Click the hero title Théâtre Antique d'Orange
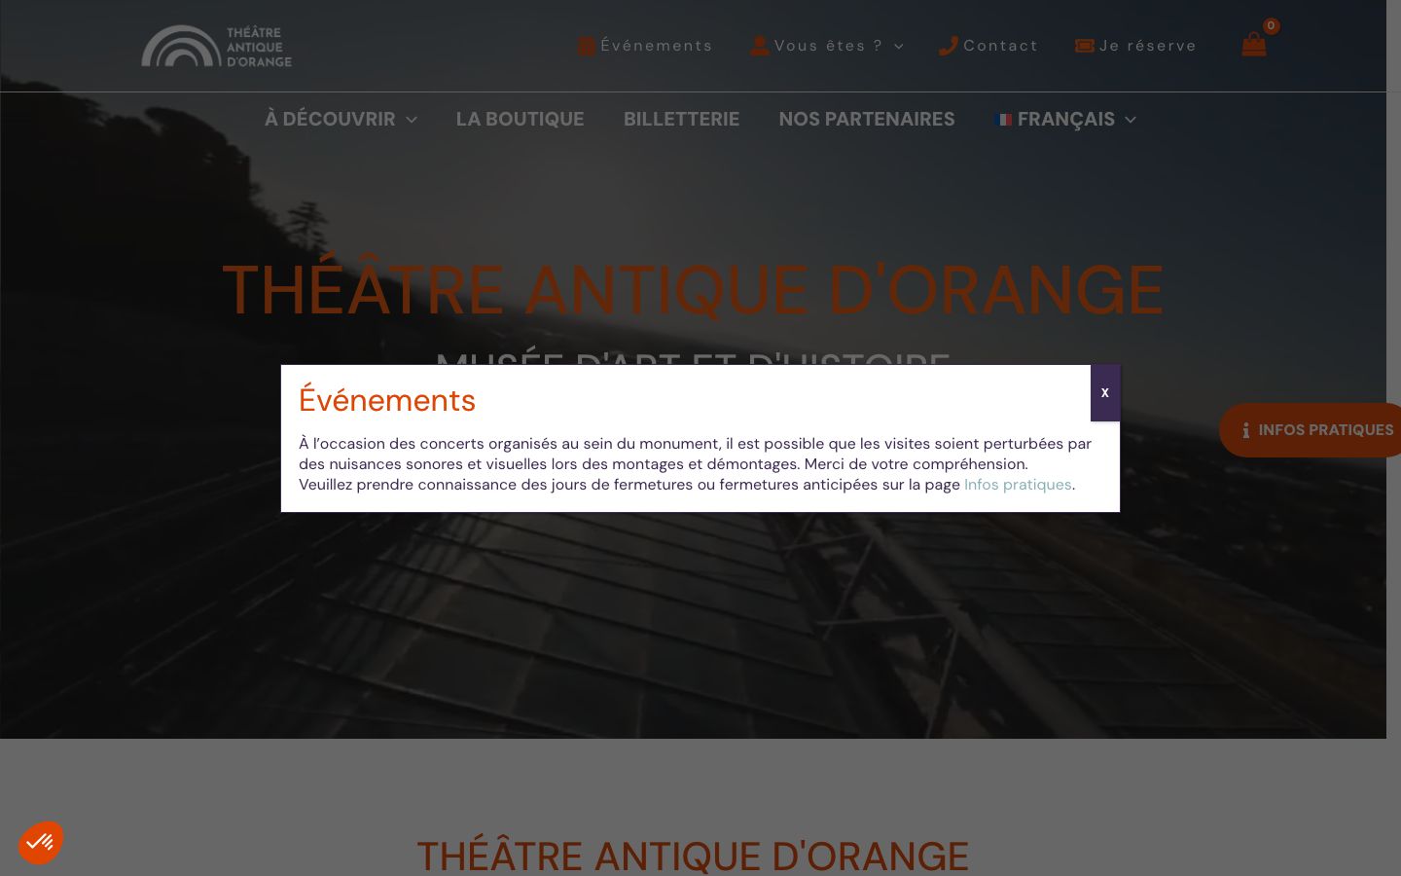 693,290
